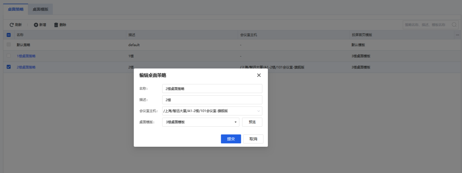Select the 桌面策略 tab
Image resolution: width=462 pixels, height=173 pixels.
pyautogui.click(x=16, y=9)
